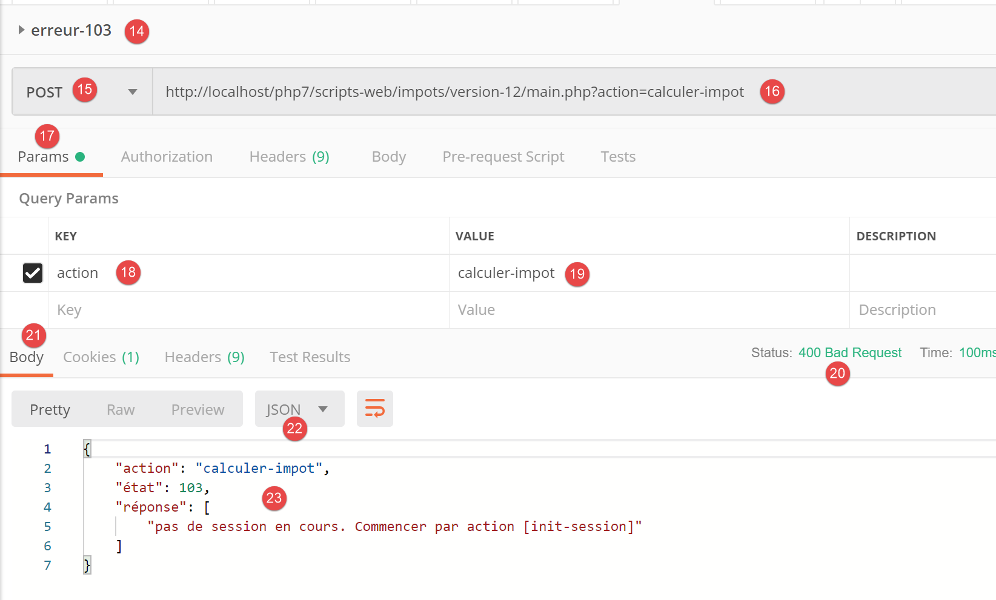Select the Params tab
This screenshot has height=600, width=996.
(44, 157)
